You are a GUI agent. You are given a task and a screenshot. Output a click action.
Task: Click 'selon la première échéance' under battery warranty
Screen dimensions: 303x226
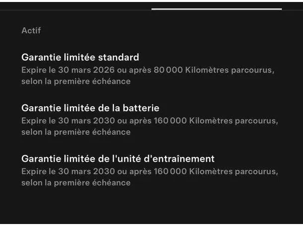click(x=76, y=132)
